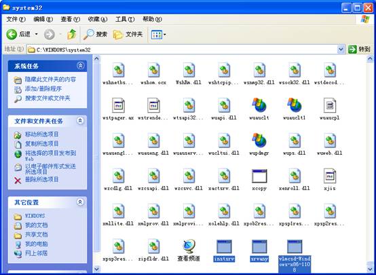This screenshot has width=376, height=275.
Task: Toggle the Folders (文件夹) pane button
Action: pos(128,35)
